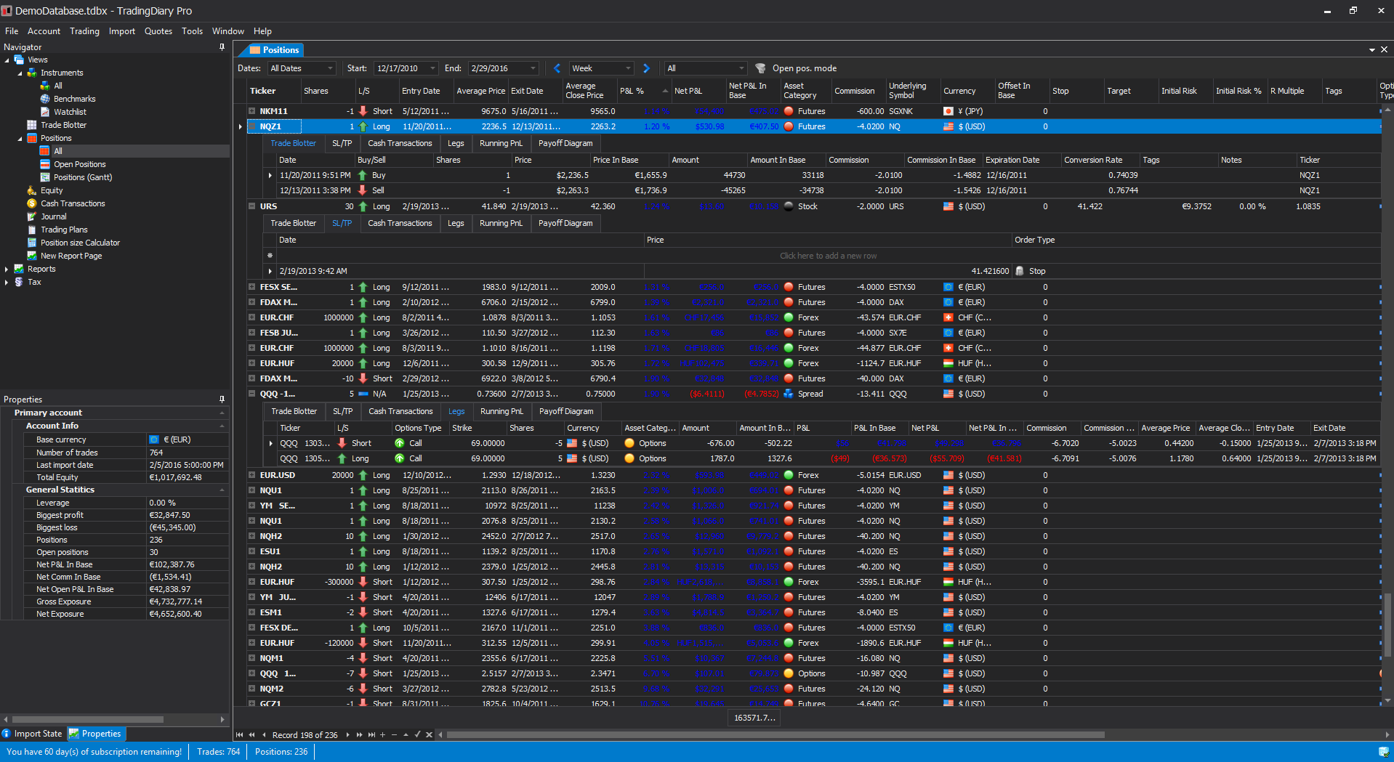Pin the Navigator panel
1394x762 pixels.
(x=222, y=47)
